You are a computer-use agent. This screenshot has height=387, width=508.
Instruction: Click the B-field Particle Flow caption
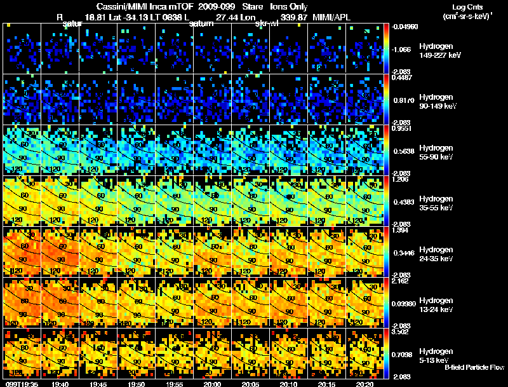click(x=474, y=367)
